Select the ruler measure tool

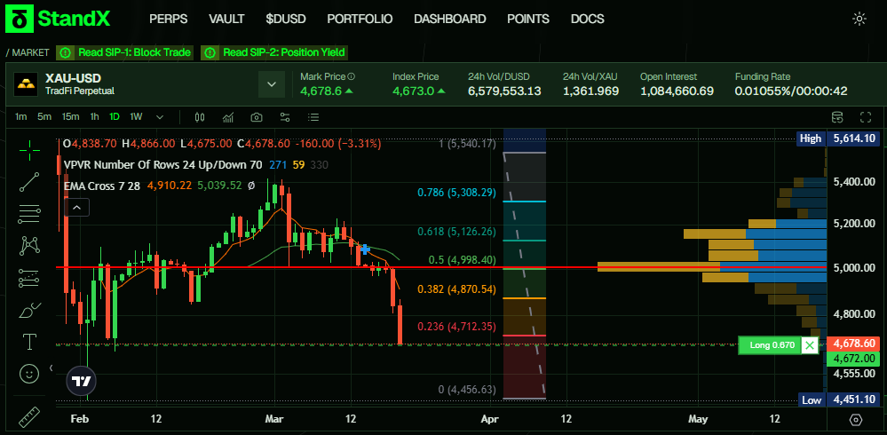[x=29, y=417]
